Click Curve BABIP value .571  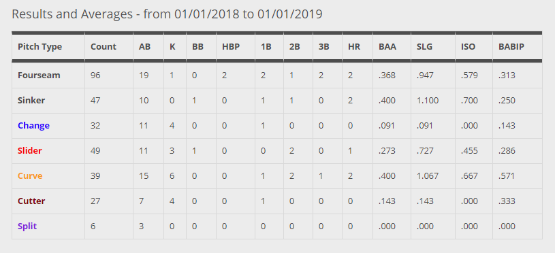[507, 175]
